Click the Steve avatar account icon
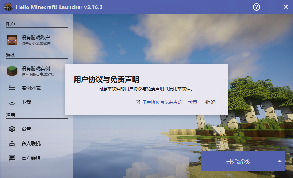Viewport: 293px width, 178px height. [x=12, y=40]
